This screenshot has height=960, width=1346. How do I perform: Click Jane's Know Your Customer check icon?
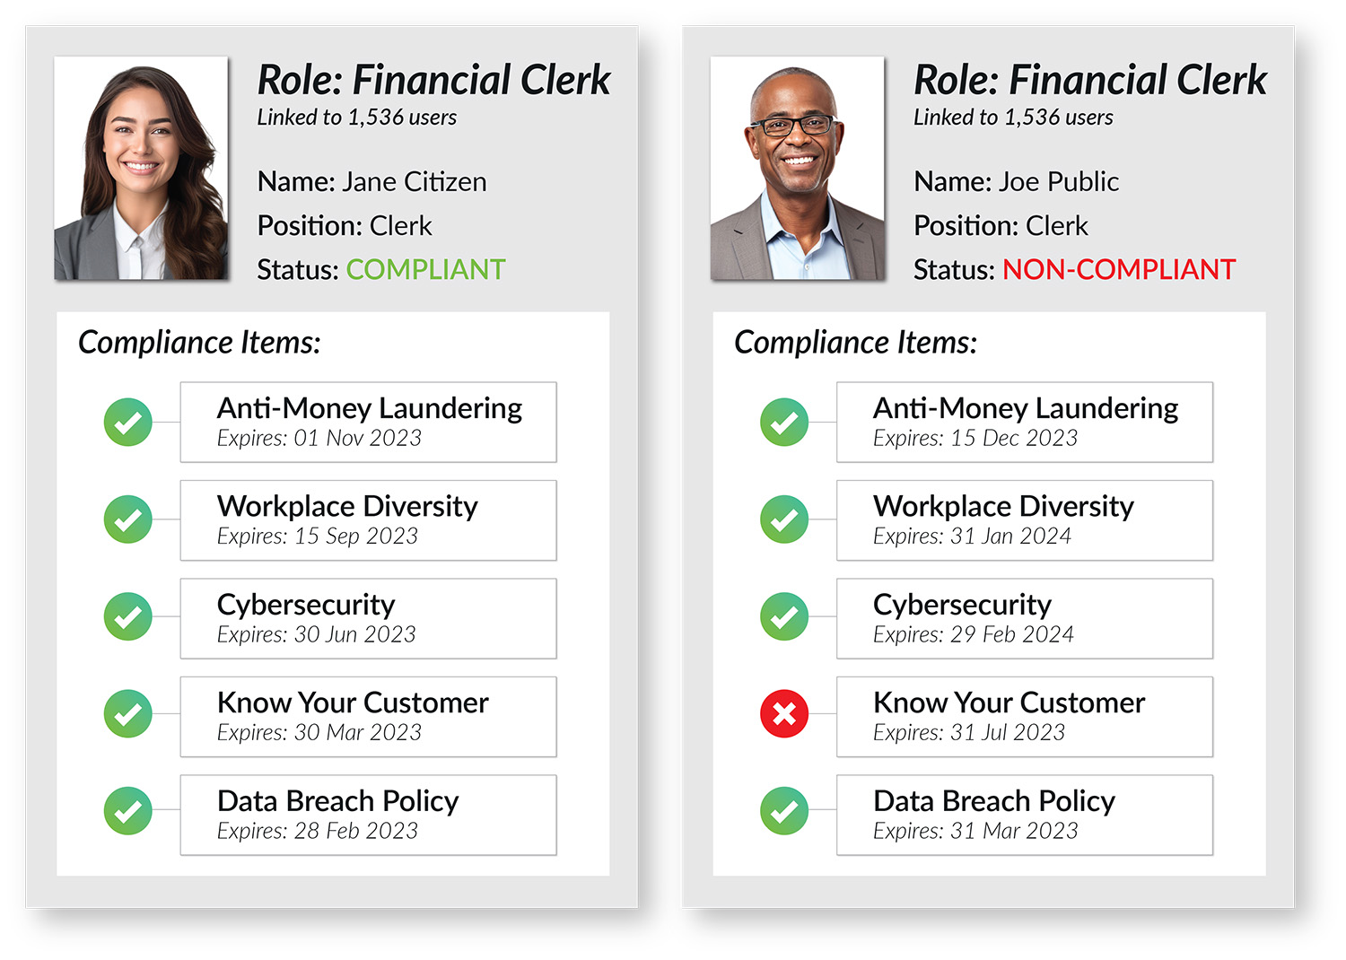pyautogui.click(x=128, y=714)
